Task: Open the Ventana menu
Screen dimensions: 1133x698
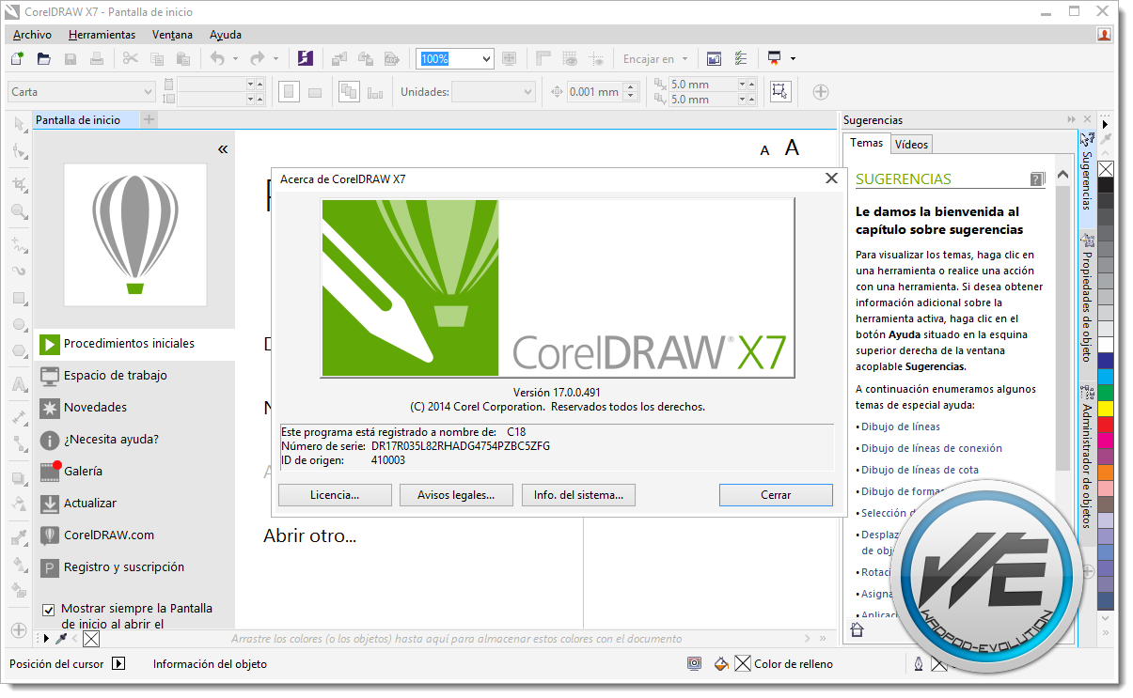Action: [x=172, y=35]
